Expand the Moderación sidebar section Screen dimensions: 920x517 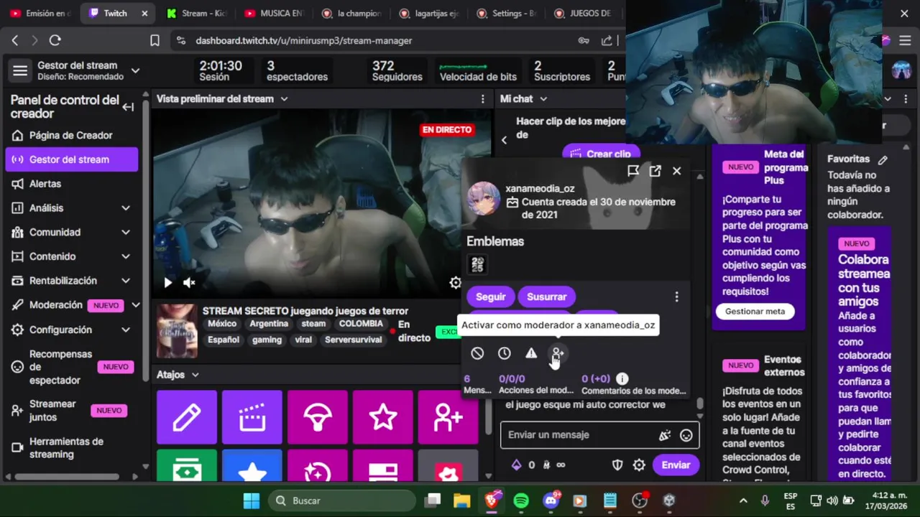[135, 305]
